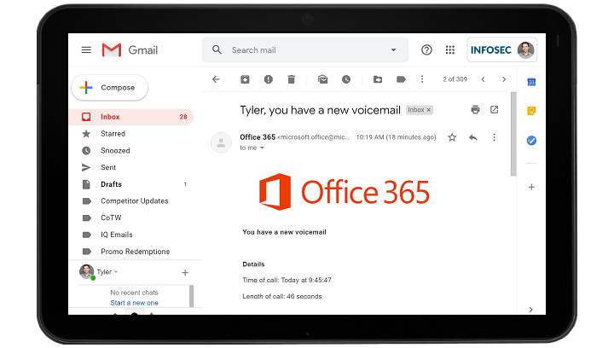Open the search options dropdown arrow
The image size is (614, 348).
pos(393,49)
